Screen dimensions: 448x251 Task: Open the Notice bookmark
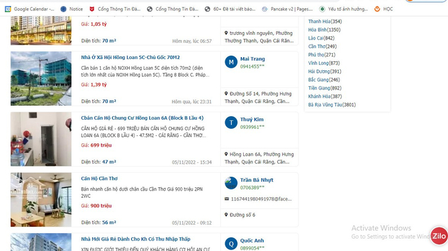click(71, 9)
